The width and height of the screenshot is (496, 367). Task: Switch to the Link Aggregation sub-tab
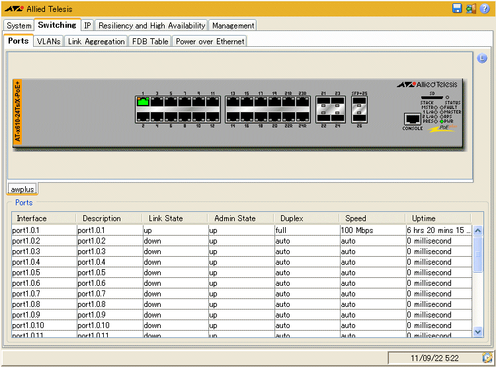tap(96, 42)
